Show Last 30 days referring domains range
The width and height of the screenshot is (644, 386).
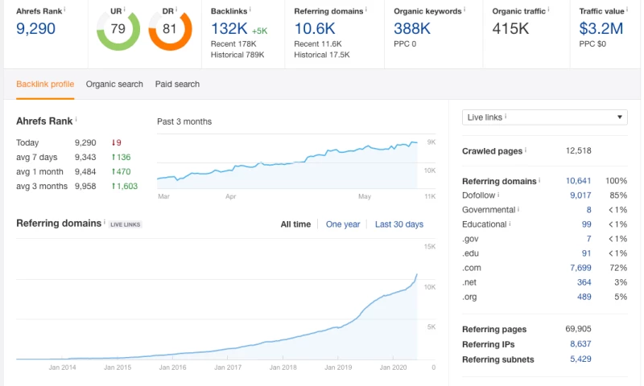[x=398, y=224]
